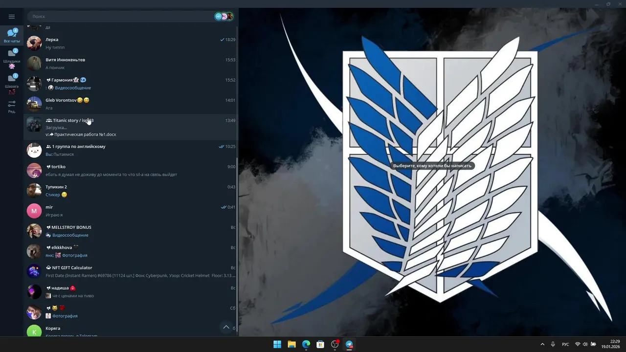Open the MELLSTROY BONUS channel
This screenshot has width=626, height=352.
[x=131, y=231]
